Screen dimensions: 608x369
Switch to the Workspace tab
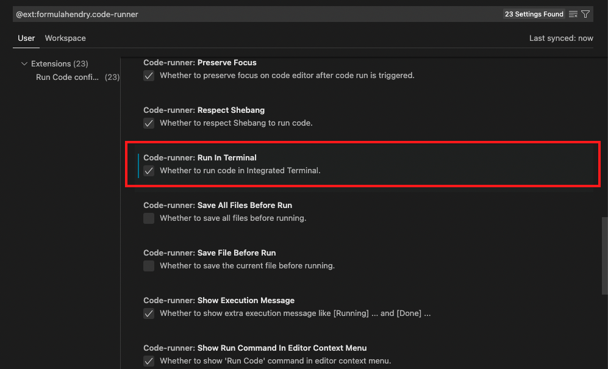[x=65, y=38]
